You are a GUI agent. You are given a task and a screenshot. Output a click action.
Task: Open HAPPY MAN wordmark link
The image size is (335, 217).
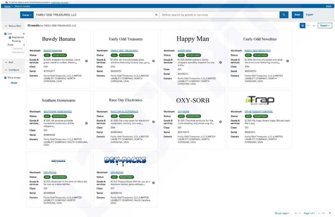[x=184, y=51]
